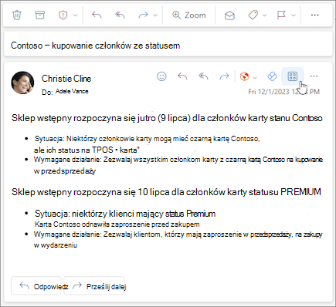Click the text 'Karta Contoso odnawiła zaproszenie przed zakupem'
The image size is (336, 307).
pos(117,224)
